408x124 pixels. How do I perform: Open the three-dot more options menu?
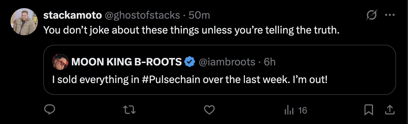point(390,15)
